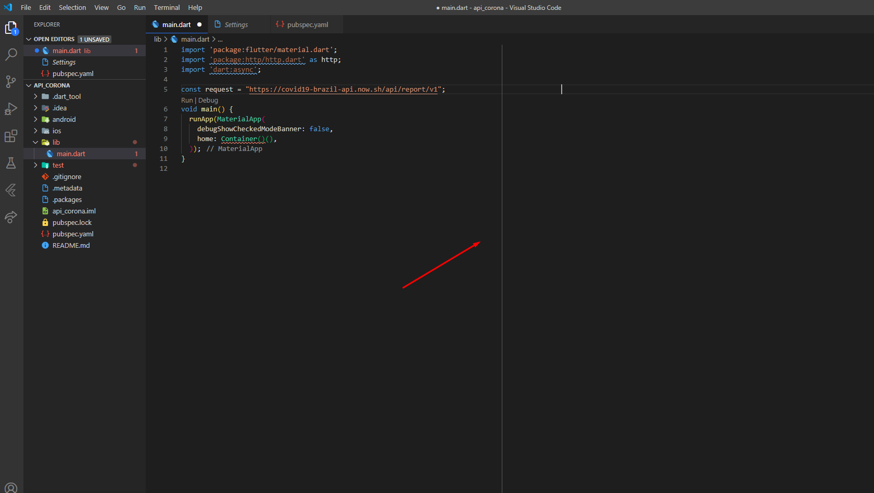Open the View menu
874x493 pixels.
tap(102, 7)
